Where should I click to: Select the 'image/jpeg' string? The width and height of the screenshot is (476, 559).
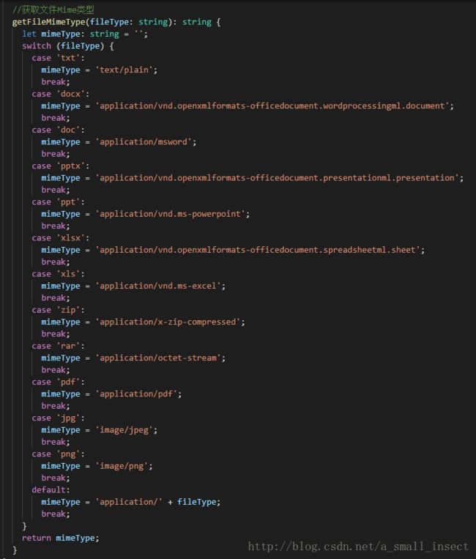pyautogui.click(x=124, y=430)
